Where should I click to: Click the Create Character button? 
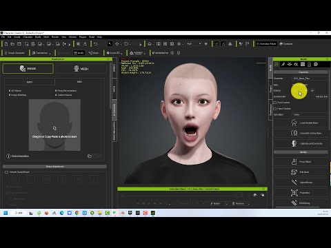pos(14,53)
